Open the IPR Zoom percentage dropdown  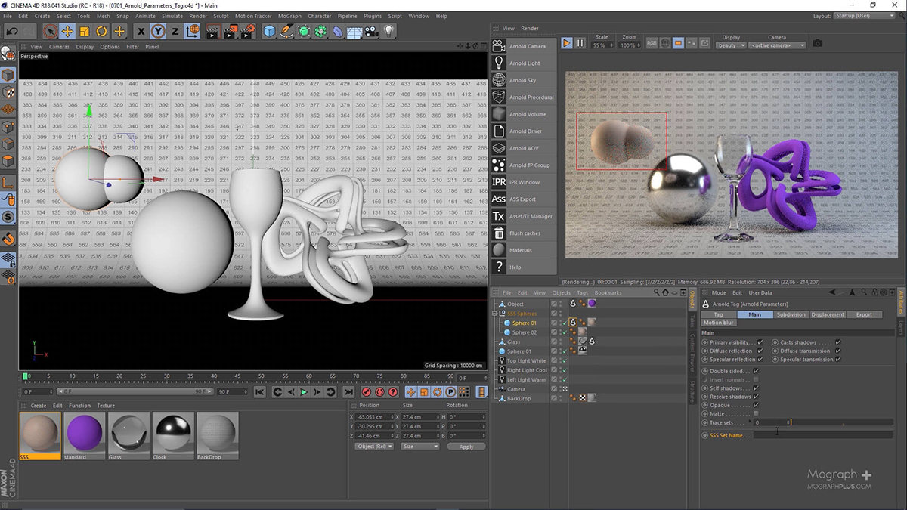point(630,45)
